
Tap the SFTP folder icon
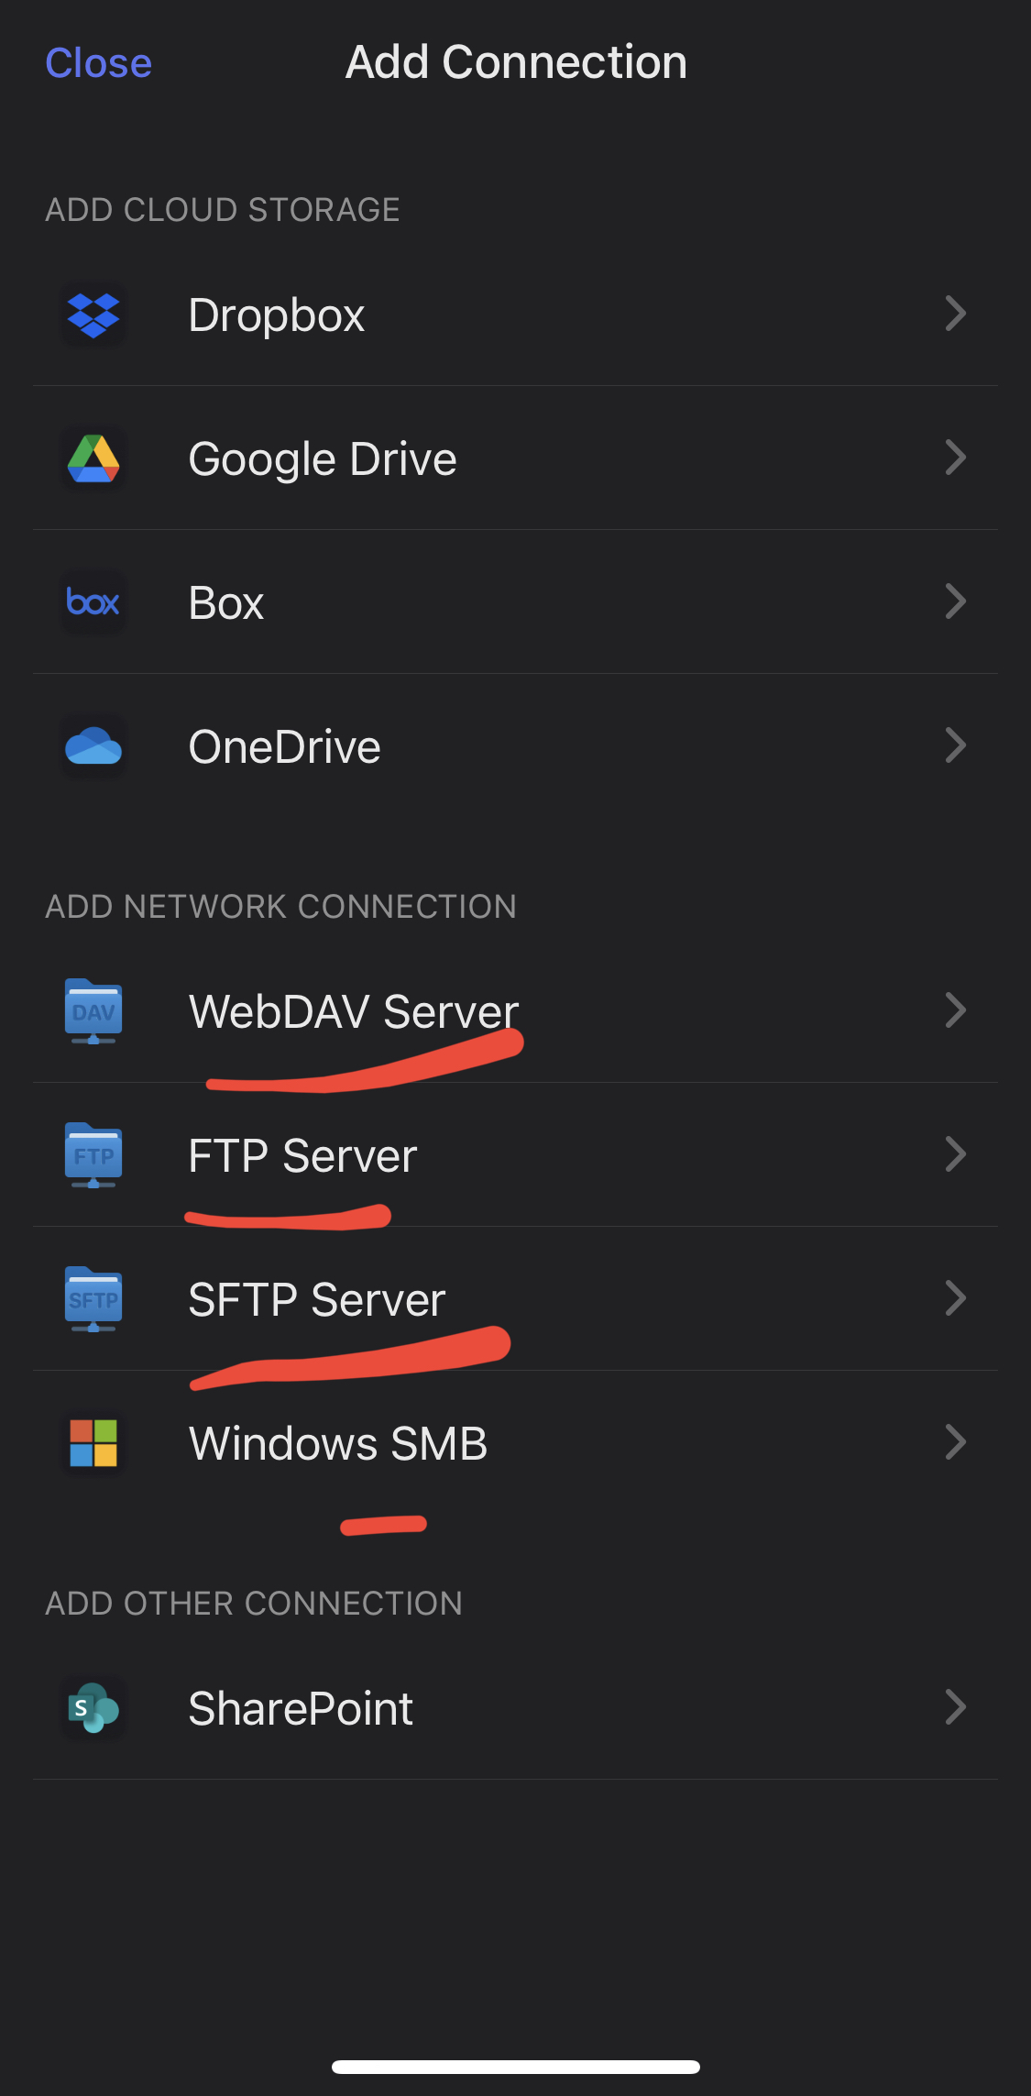[93, 1299]
